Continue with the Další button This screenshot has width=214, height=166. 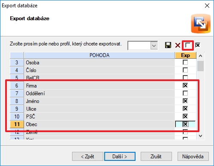click(x=120, y=157)
